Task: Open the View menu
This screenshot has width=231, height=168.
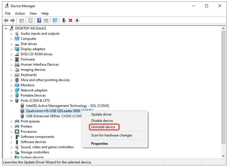Action: (x=33, y=13)
